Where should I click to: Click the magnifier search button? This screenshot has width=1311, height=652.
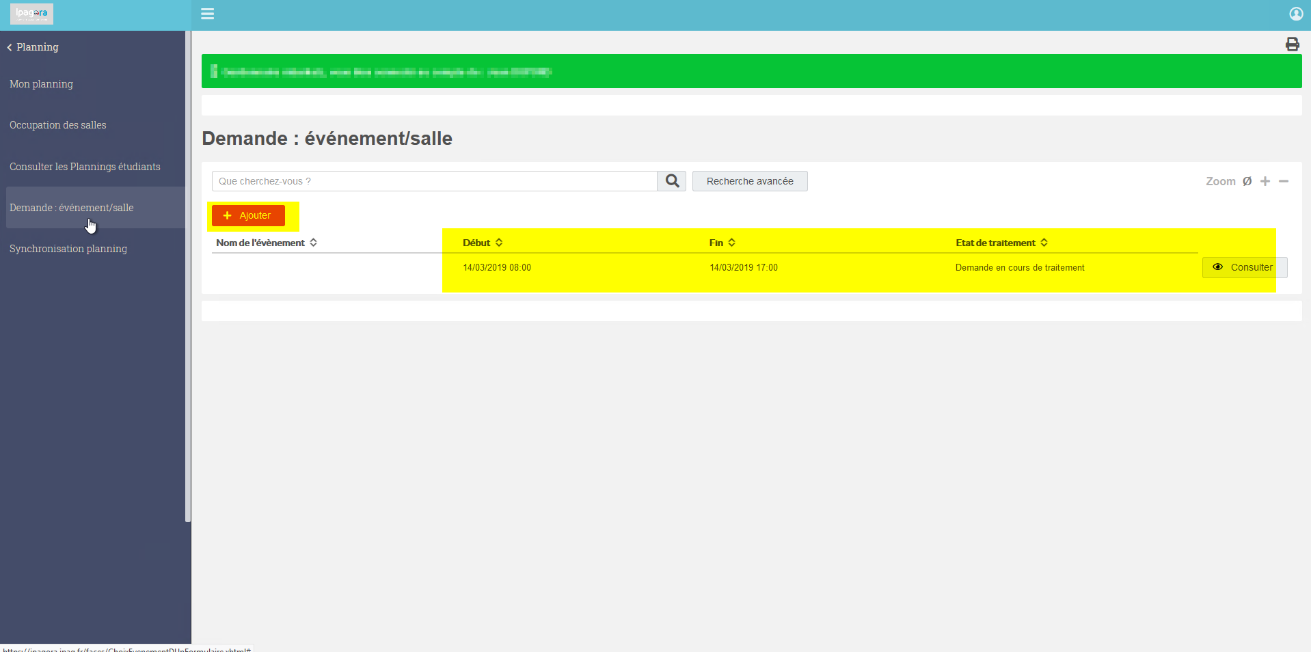[672, 181]
